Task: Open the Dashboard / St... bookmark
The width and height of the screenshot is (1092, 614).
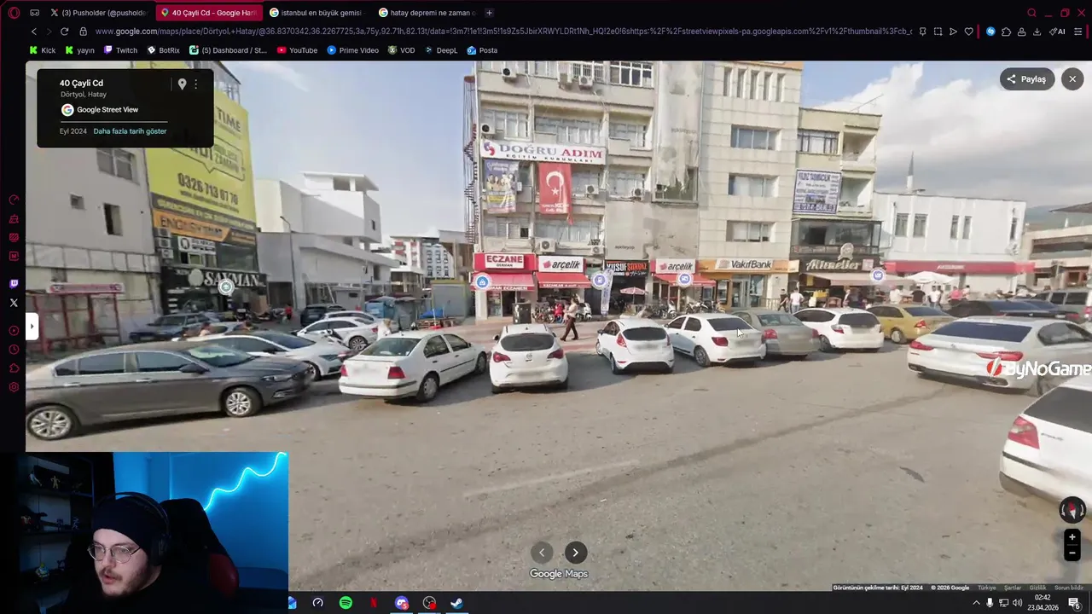Action: click(228, 50)
